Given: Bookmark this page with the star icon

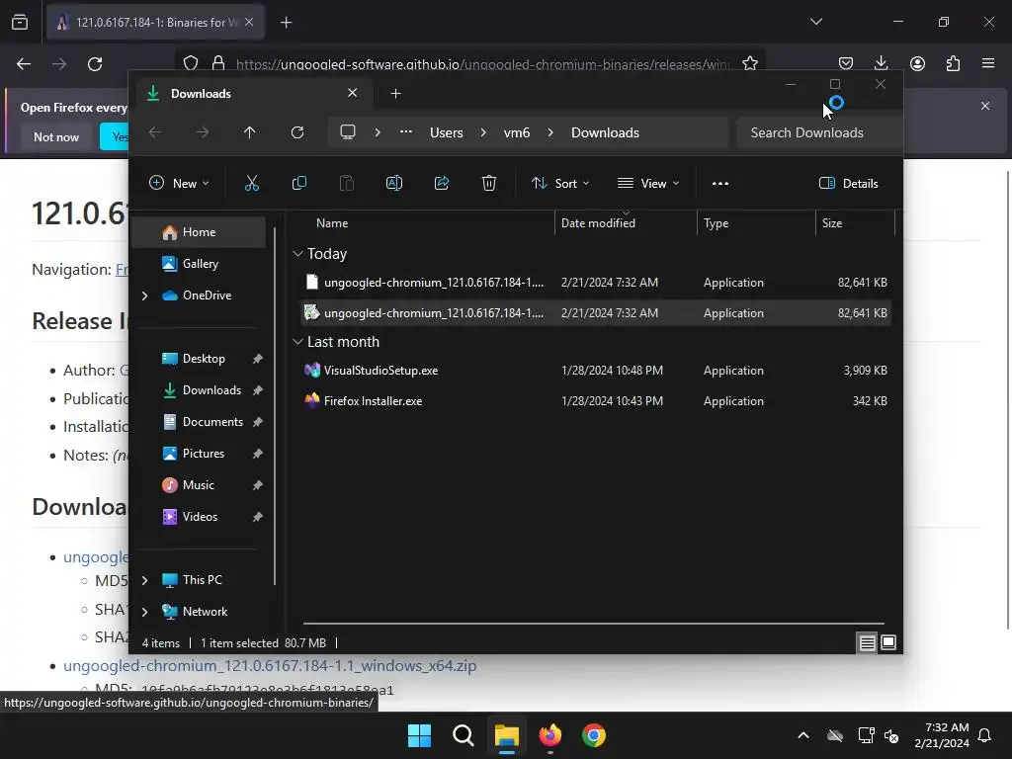Looking at the screenshot, I should coord(749,63).
